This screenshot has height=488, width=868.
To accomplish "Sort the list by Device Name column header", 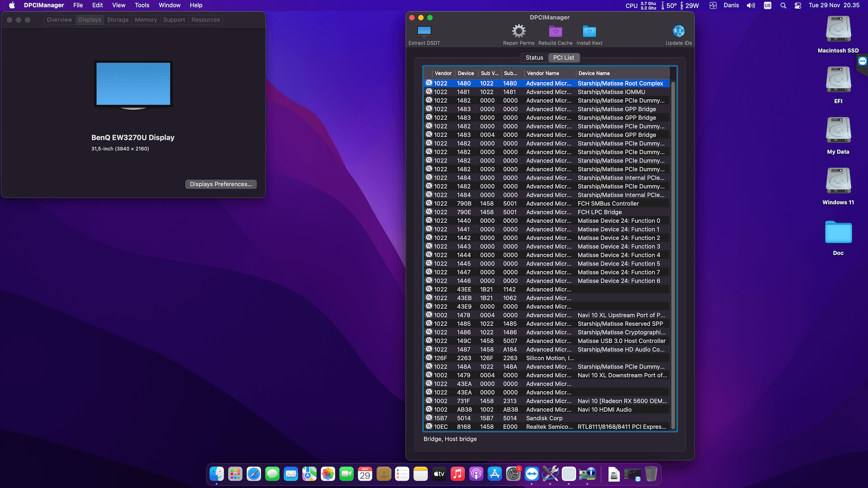I will click(594, 73).
